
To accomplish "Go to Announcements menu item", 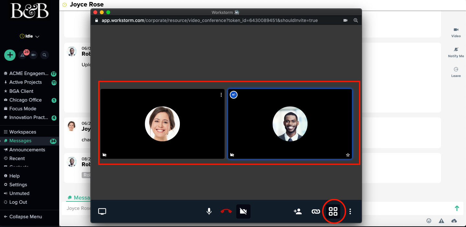I will pyautogui.click(x=27, y=150).
